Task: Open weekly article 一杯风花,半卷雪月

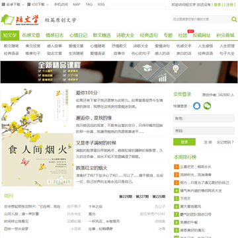Action: 104,221
